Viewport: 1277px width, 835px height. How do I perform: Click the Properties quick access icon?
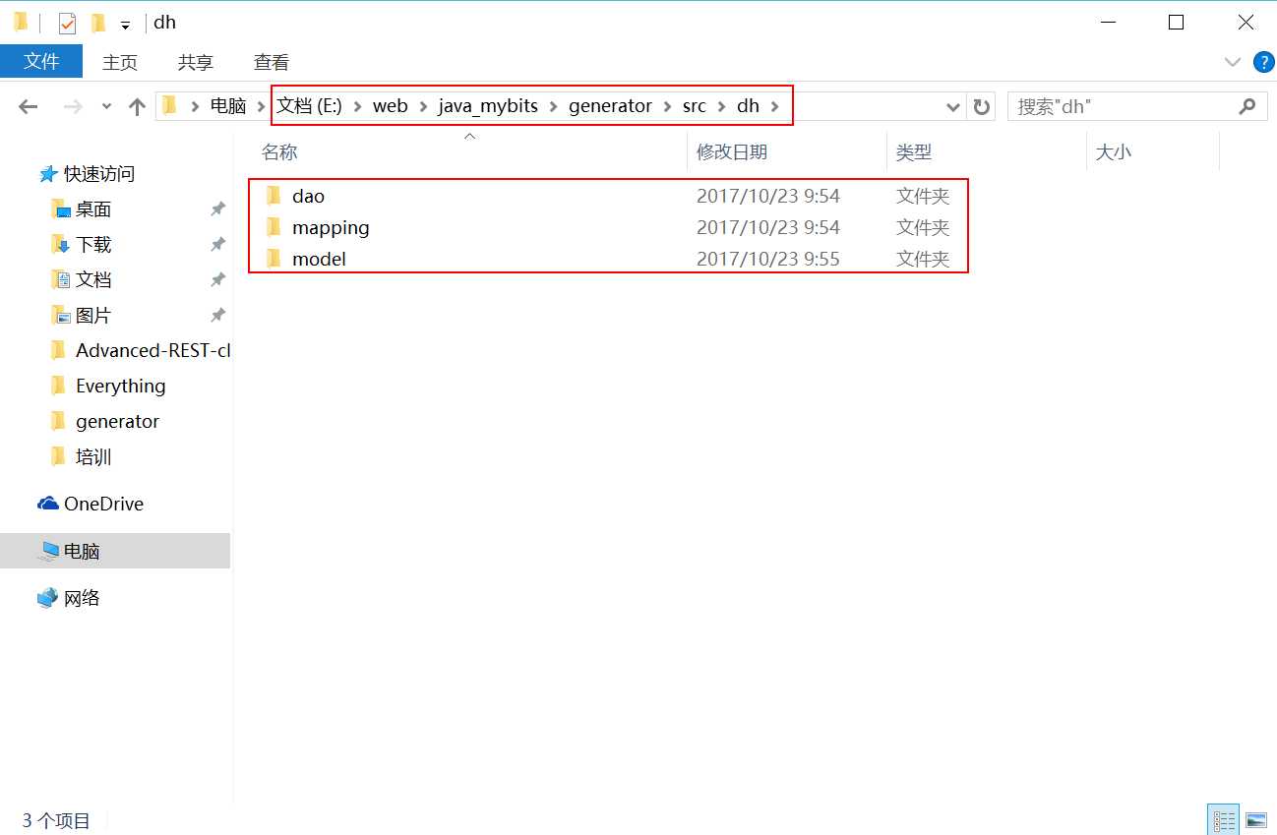pos(67,23)
